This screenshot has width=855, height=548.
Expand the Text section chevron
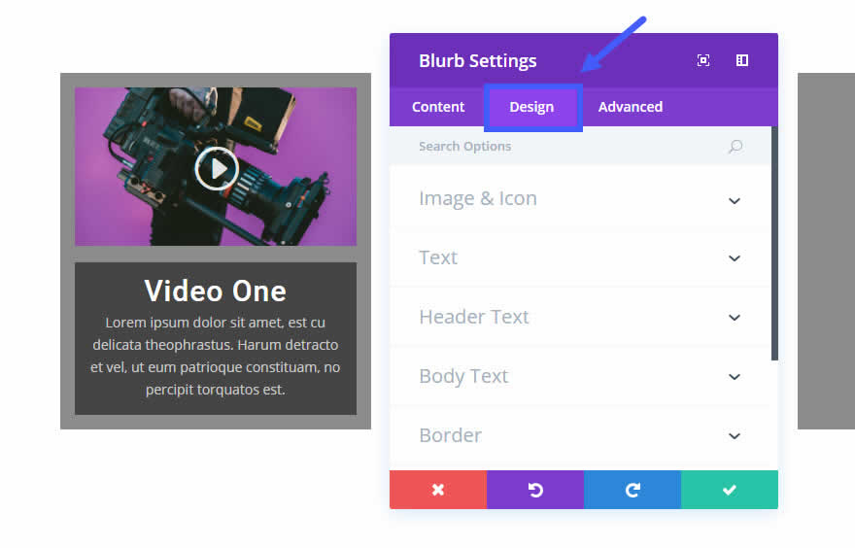735,258
